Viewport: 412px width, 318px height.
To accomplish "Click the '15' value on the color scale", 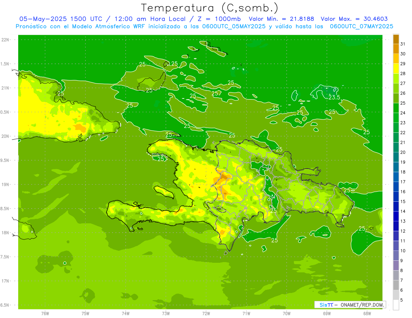I will (403, 201).
